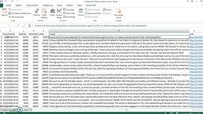Viewport: 203px width, 114px height.
Task: Open twitter link for Russia and China tweet
Action: (196, 37)
